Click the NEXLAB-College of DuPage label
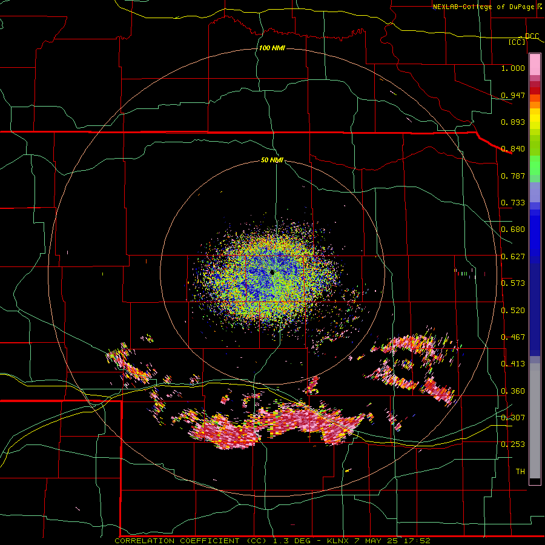This screenshot has width=545, height=545. [483, 7]
